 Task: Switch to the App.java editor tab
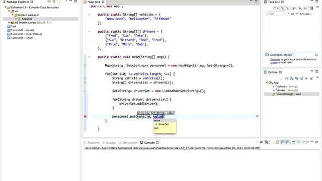pyautogui.click(x=94, y=2)
